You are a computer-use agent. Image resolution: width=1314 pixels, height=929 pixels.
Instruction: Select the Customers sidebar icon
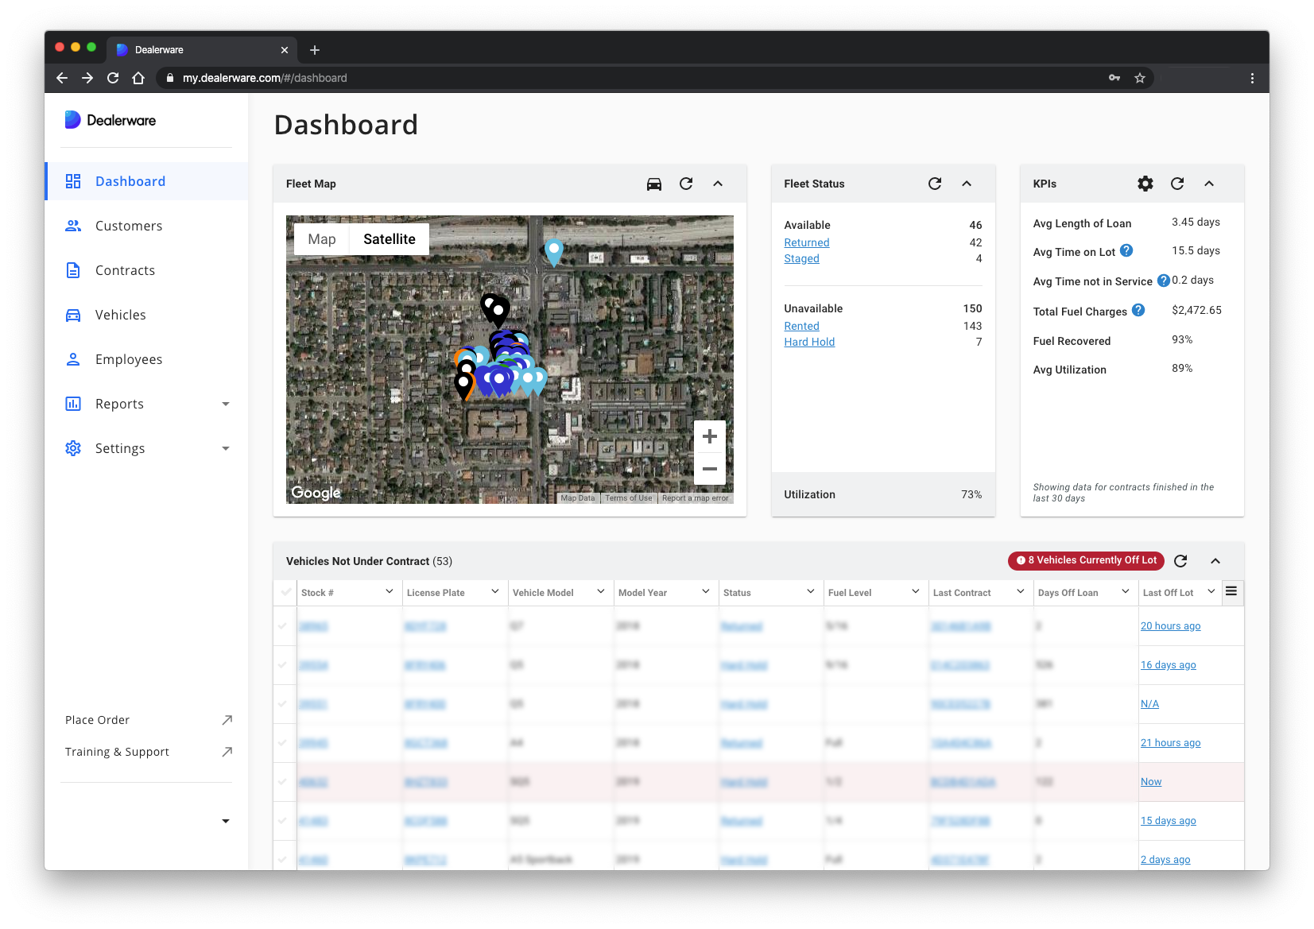tap(72, 226)
